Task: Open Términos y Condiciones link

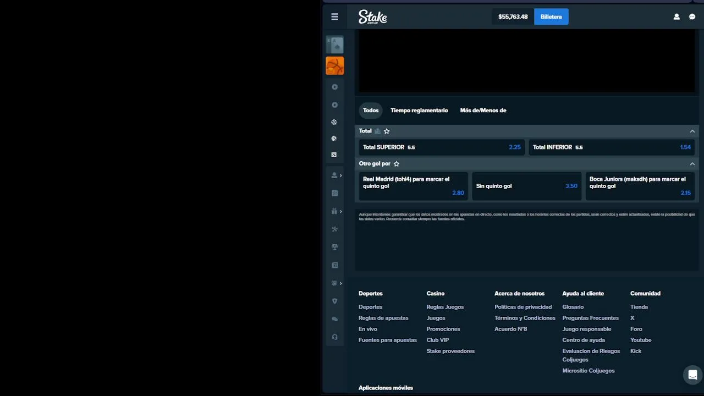Action: [525, 318]
